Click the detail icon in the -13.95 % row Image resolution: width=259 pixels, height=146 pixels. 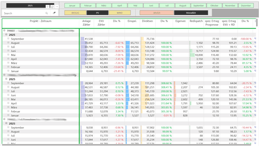(x=255, y=47)
